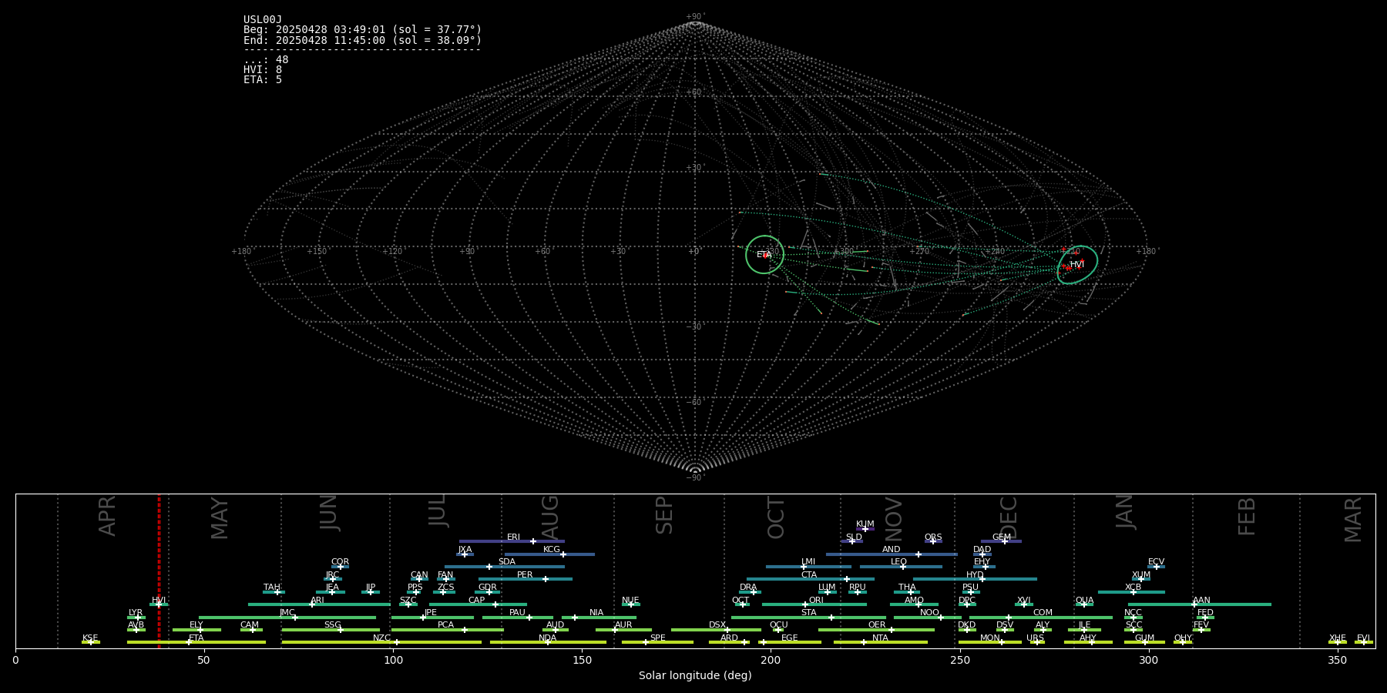The width and height of the screenshot is (1387, 693).
Task: Click the NDA shower label
Action: (548, 638)
